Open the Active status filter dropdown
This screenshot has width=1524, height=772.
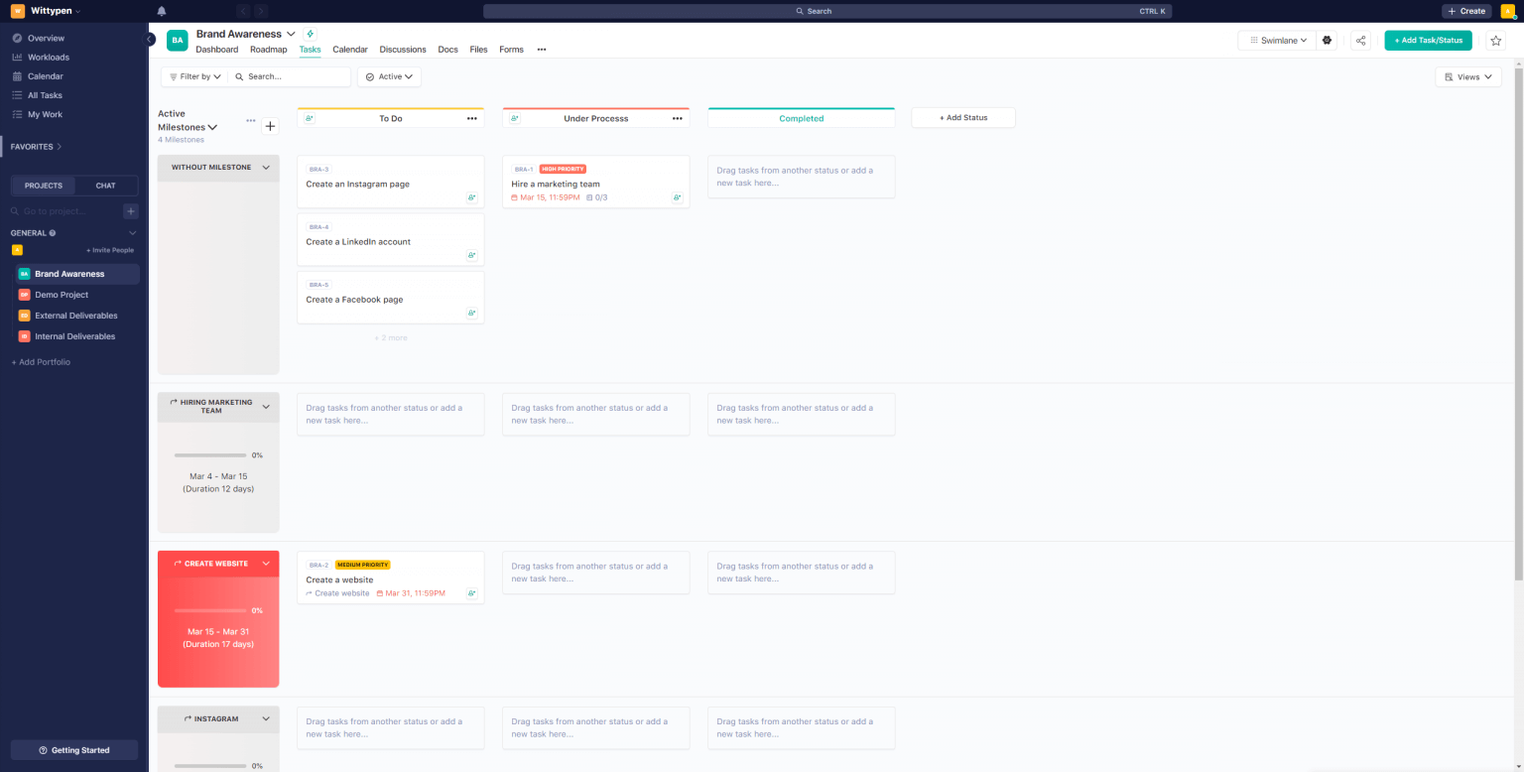[x=389, y=76]
